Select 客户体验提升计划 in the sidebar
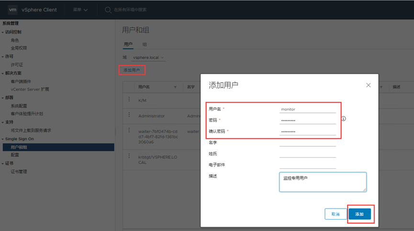Viewport: 414px width, 231px height. [x=27, y=114]
